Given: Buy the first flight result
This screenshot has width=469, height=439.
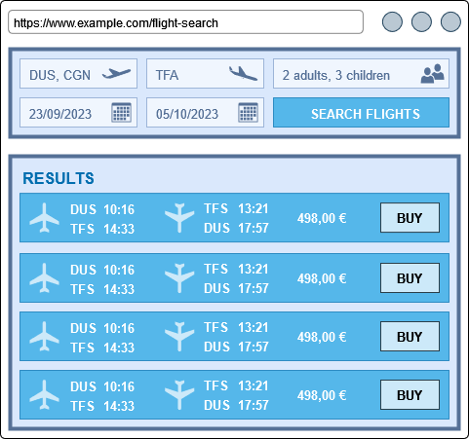Looking at the screenshot, I should point(410,218).
